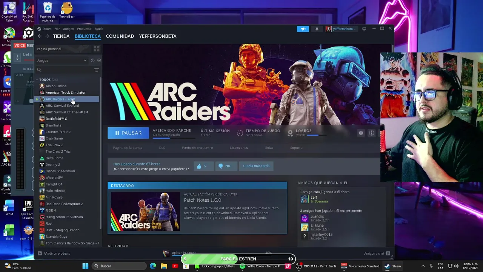Open Steam notifications bell
This screenshot has width=483, height=272.
(x=317, y=29)
